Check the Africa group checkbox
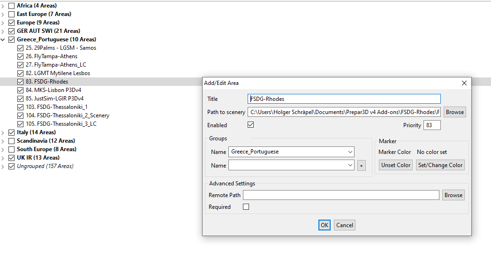The height and width of the screenshot is (260, 491). (12, 6)
